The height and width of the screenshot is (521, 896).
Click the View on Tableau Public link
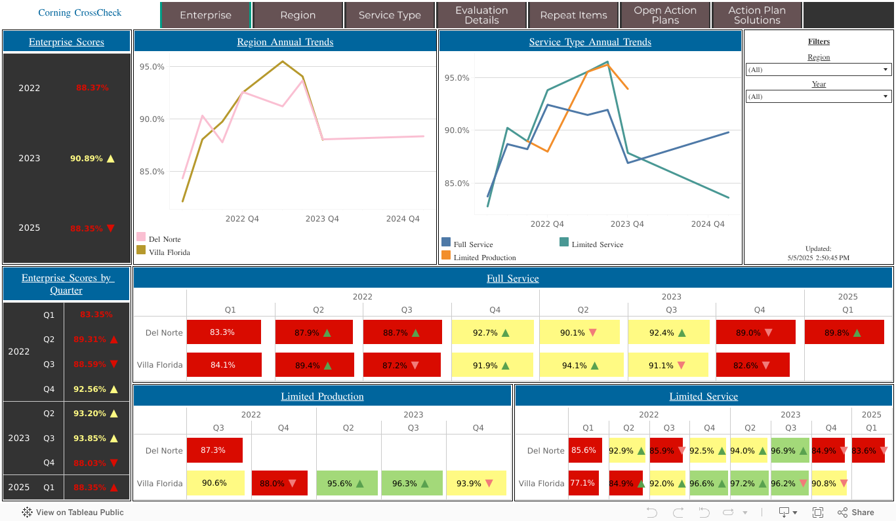coord(79,512)
